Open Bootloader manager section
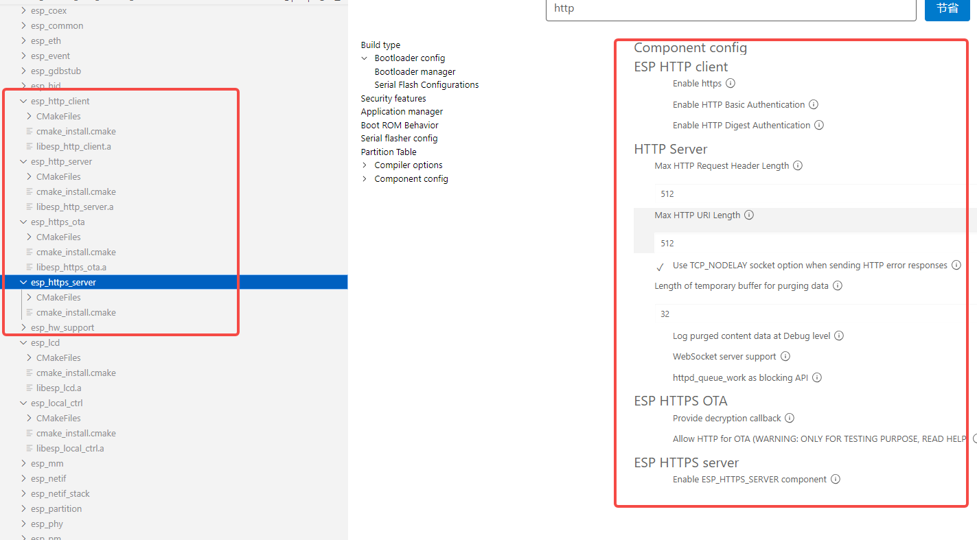The height and width of the screenshot is (540, 977). [x=415, y=71]
